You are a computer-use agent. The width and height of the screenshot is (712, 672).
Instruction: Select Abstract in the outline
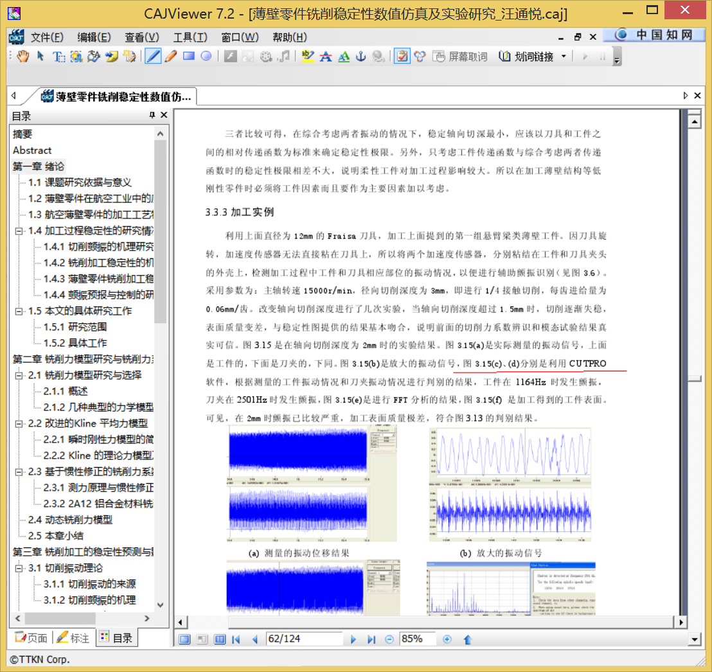coord(31,150)
